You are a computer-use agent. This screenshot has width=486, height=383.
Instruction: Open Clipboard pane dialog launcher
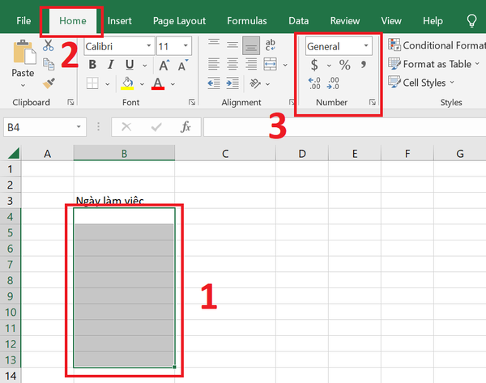coord(70,102)
